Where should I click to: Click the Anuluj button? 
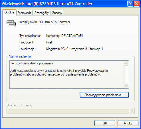pyautogui.click(x=128, y=123)
